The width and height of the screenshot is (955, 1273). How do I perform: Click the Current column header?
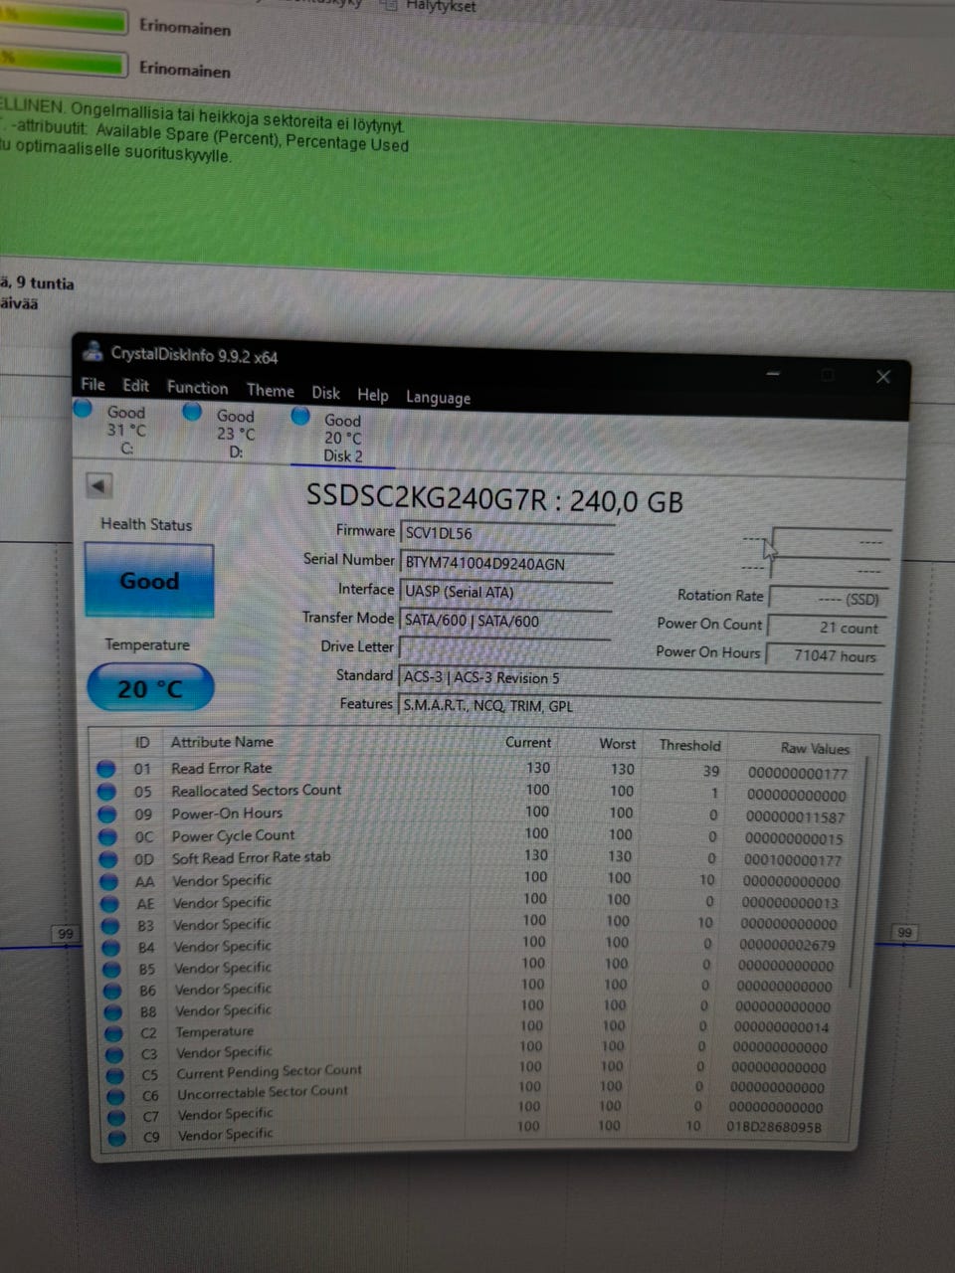click(x=528, y=742)
